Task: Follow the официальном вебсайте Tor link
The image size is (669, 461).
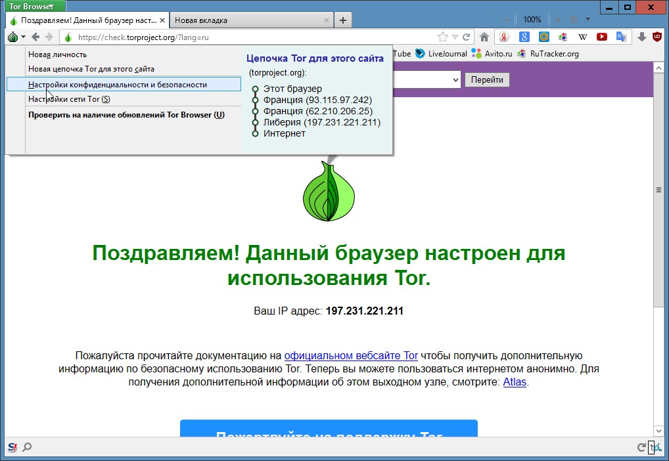Action: pyautogui.click(x=351, y=356)
